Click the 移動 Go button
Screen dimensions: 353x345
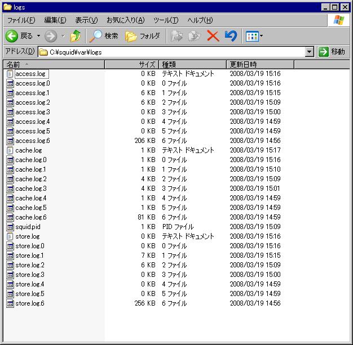coord(332,52)
